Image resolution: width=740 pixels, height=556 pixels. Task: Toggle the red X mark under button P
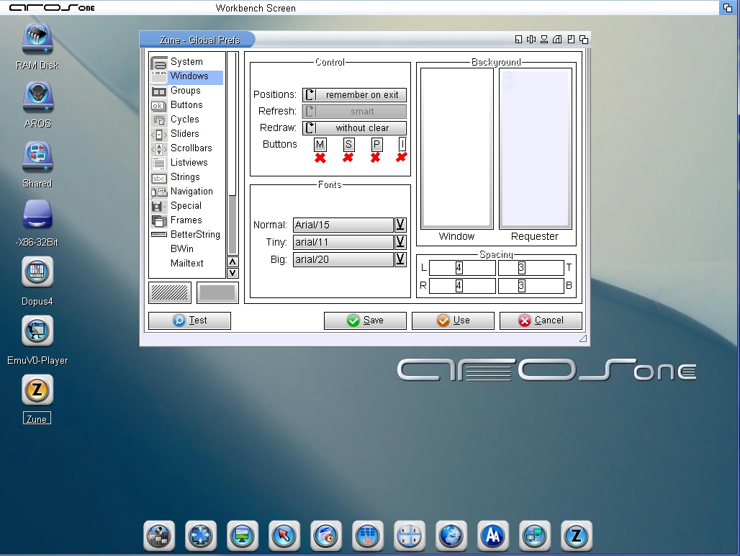(376, 158)
